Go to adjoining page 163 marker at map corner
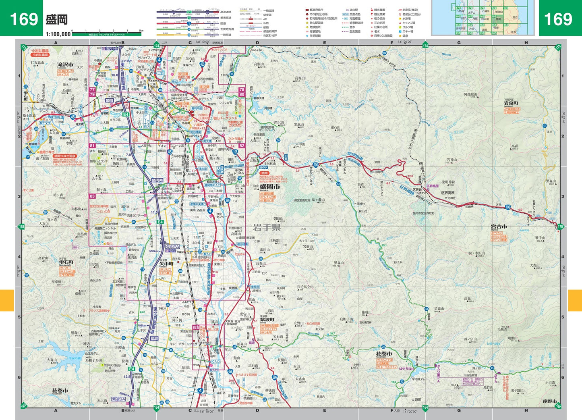 (x=23, y=405)
